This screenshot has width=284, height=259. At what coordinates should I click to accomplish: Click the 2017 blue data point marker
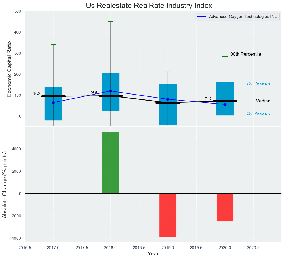53,102
